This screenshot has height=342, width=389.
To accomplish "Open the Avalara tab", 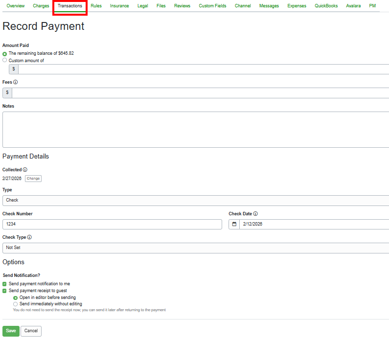I will [353, 6].
